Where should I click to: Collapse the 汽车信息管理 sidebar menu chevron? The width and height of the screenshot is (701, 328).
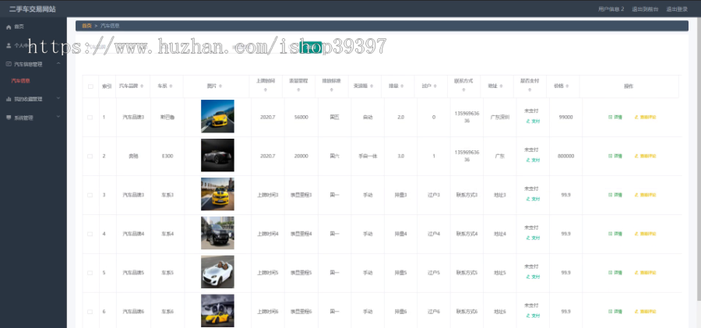(58, 64)
